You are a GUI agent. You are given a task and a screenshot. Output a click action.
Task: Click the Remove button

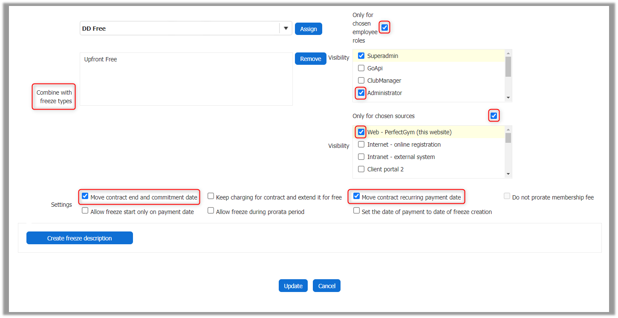coord(310,59)
